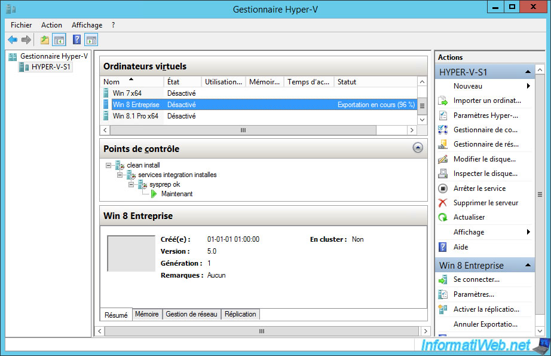Image resolution: width=551 pixels, height=356 pixels.
Task: Click Annuler Exportation action
Action: tap(485, 324)
